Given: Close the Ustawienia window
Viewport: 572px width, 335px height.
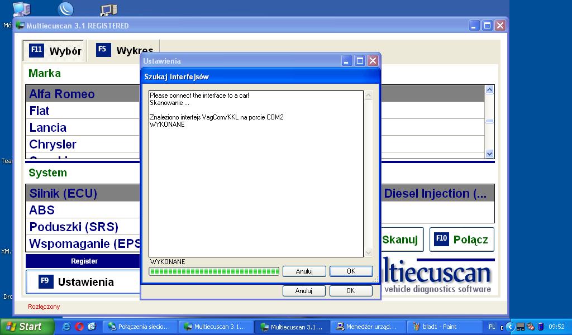Looking at the screenshot, I should pos(373,61).
